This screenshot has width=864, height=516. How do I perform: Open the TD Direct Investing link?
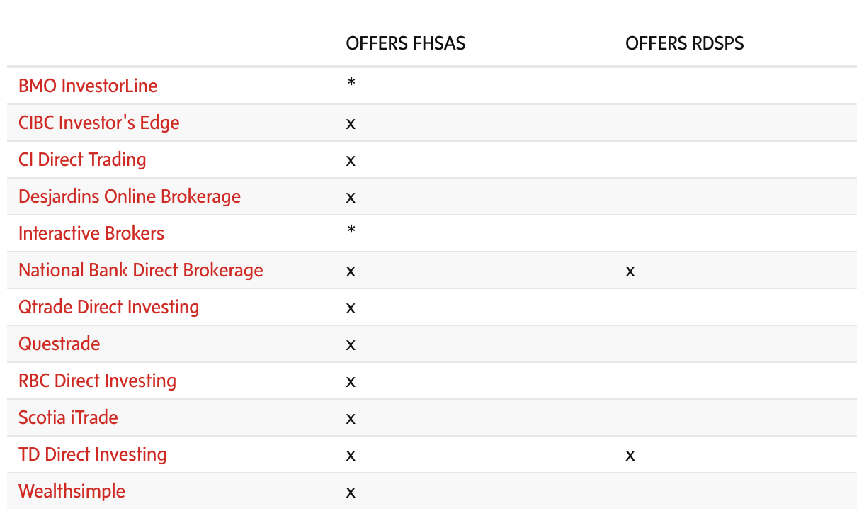pos(93,454)
